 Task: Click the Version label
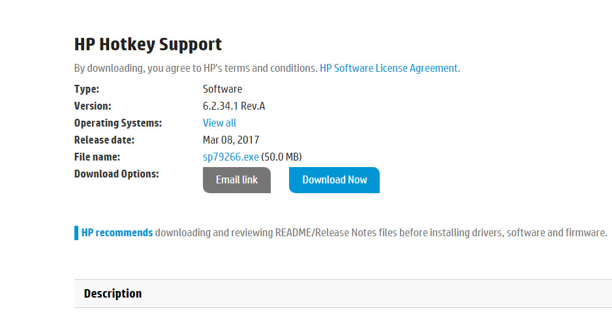pos(93,106)
